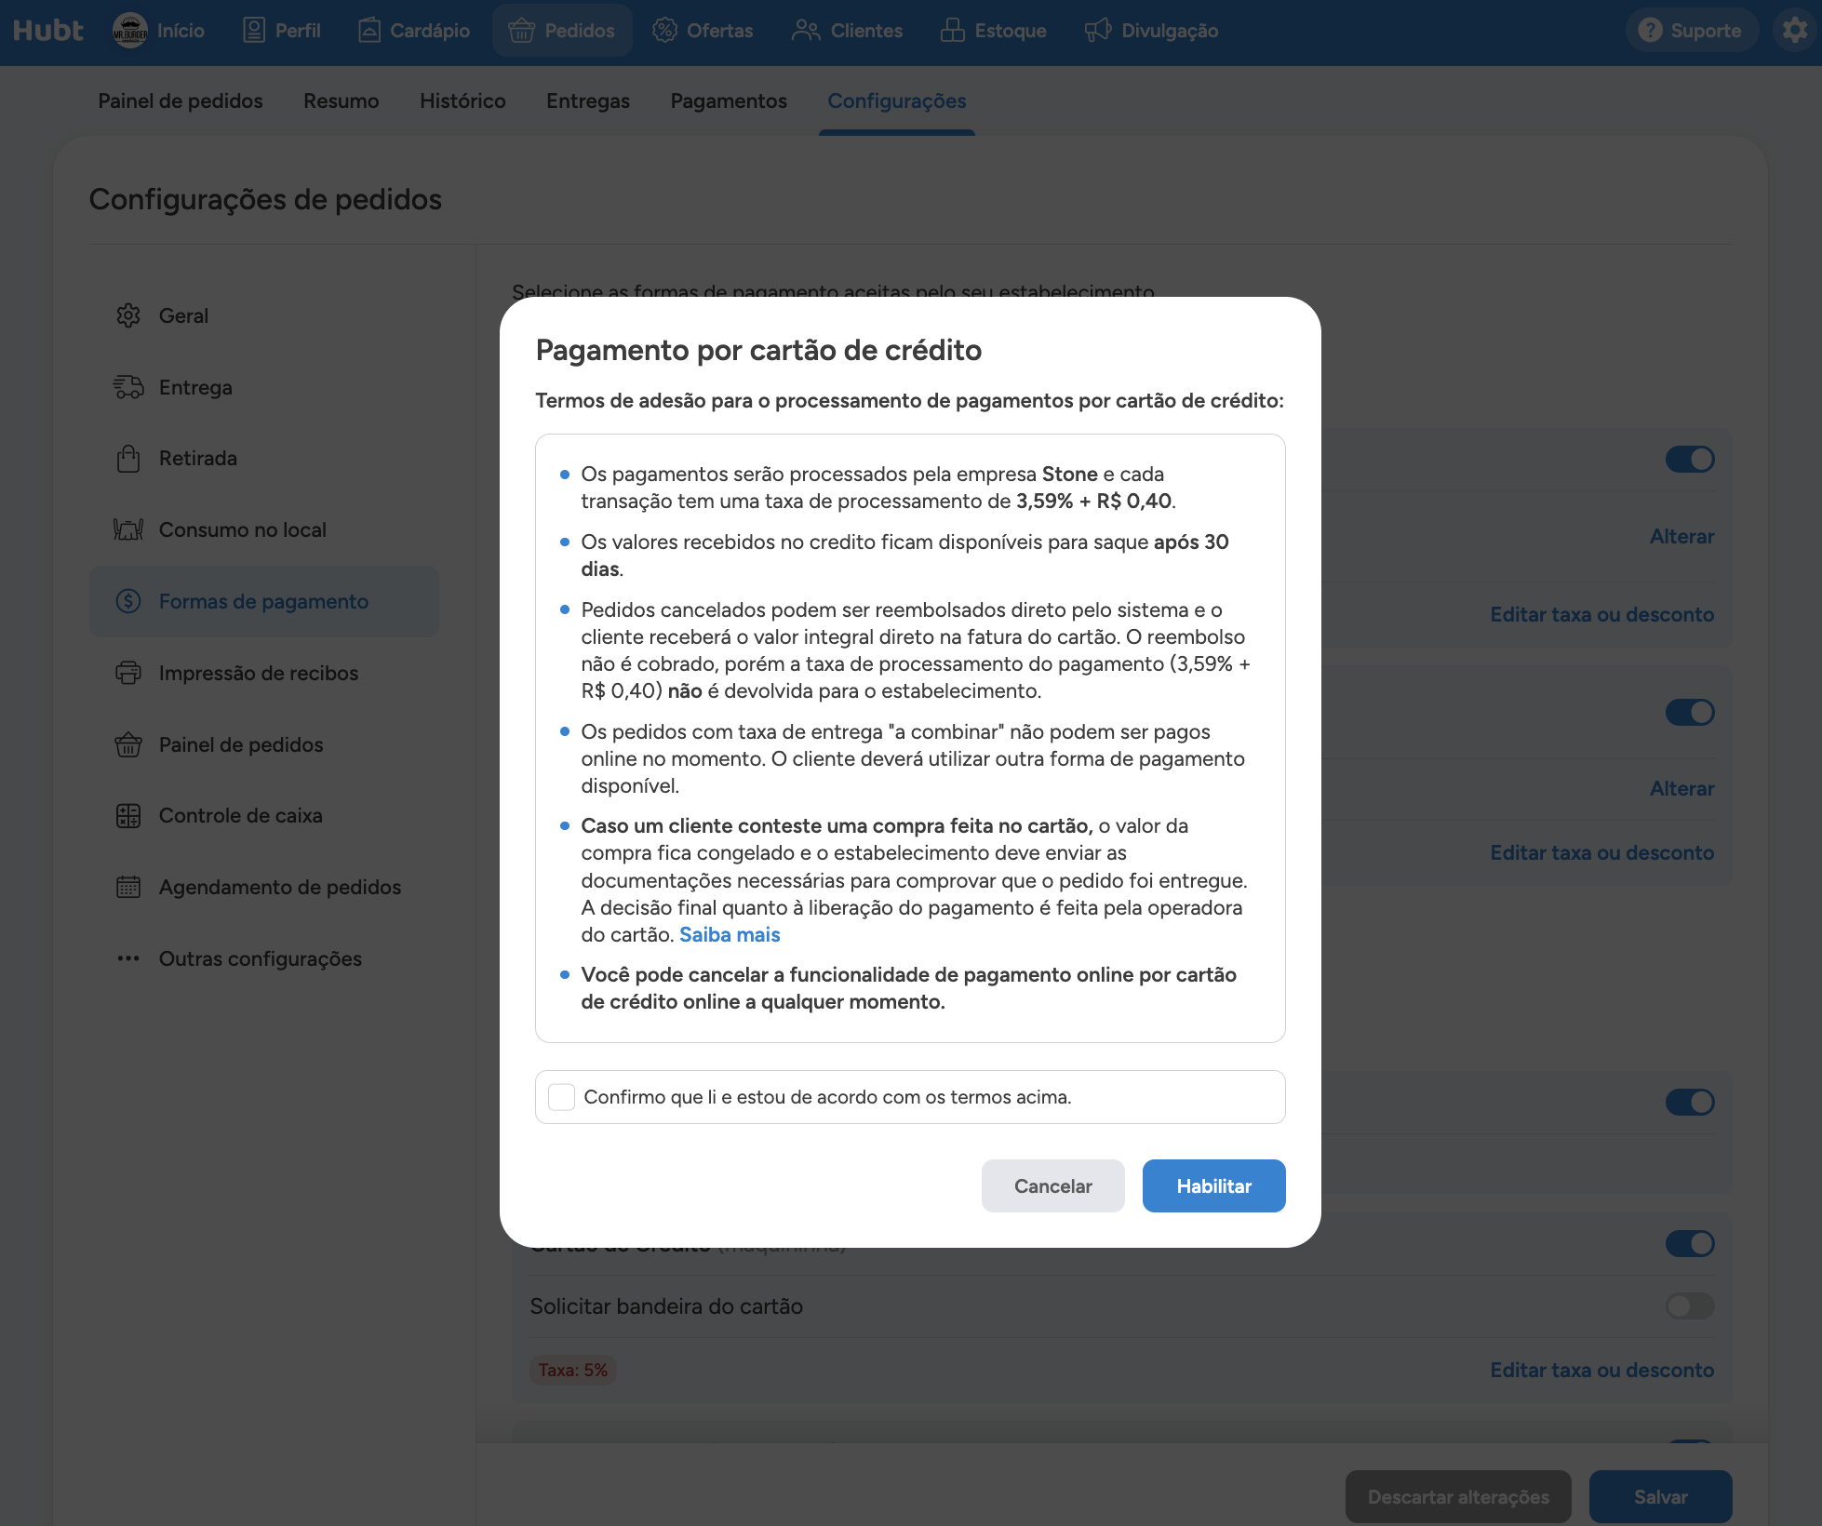Open the Mr. Burger store avatar
Viewport: 1822px width, 1526px height.
tap(130, 31)
